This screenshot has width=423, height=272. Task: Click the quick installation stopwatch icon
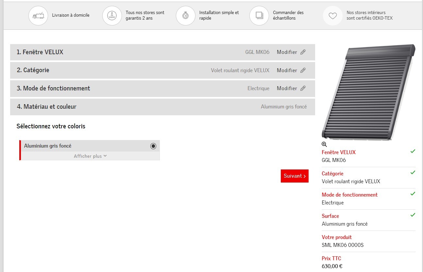point(186,16)
